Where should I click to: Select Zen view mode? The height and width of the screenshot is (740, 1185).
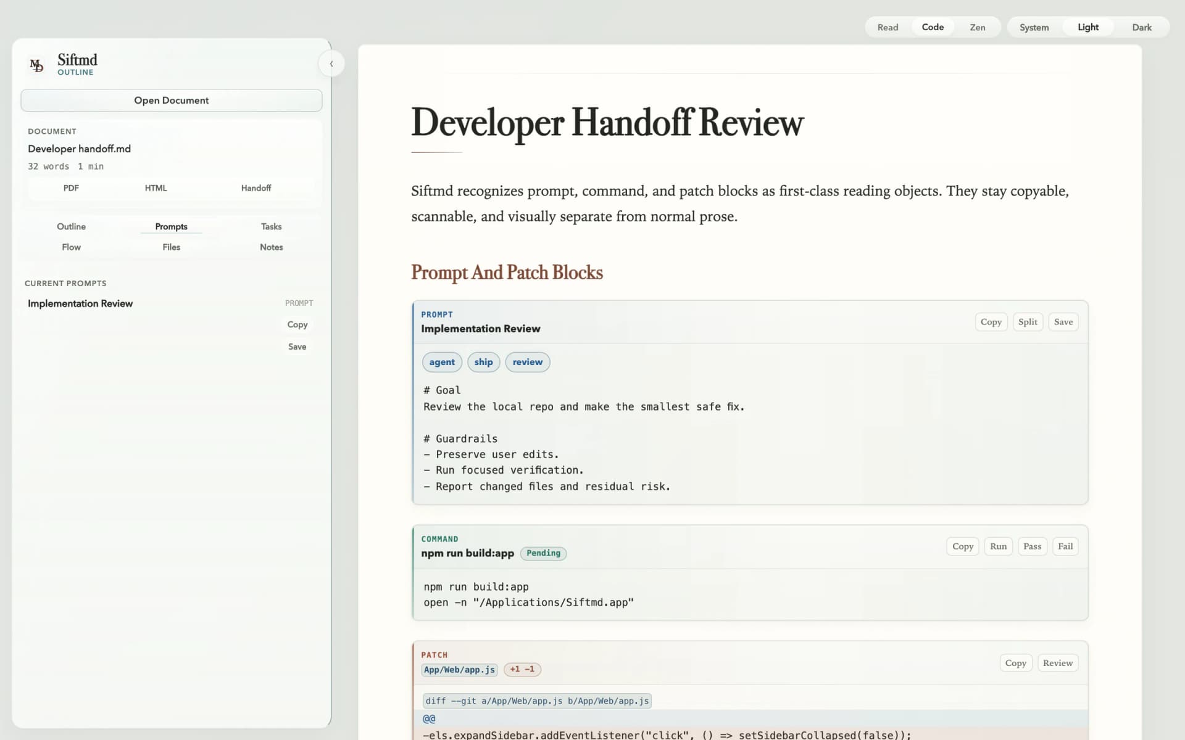[x=977, y=27]
